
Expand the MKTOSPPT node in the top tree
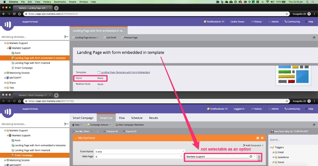click(5, 78)
